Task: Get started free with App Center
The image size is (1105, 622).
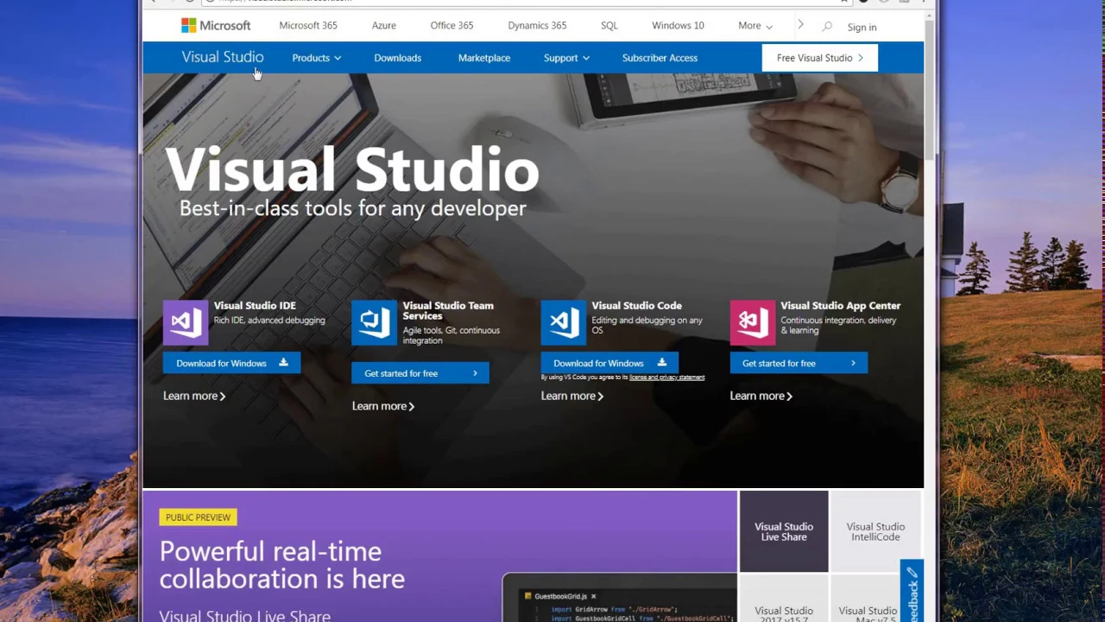Action: pyautogui.click(x=799, y=363)
